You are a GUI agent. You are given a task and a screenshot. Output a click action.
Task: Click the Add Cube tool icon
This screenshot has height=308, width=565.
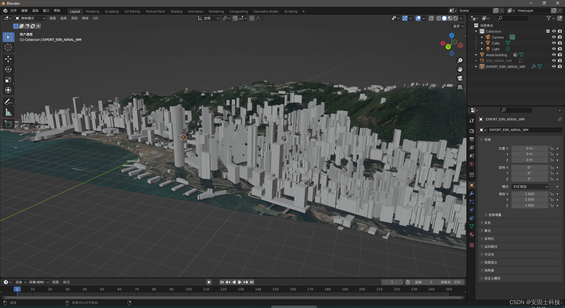(8, 124)
